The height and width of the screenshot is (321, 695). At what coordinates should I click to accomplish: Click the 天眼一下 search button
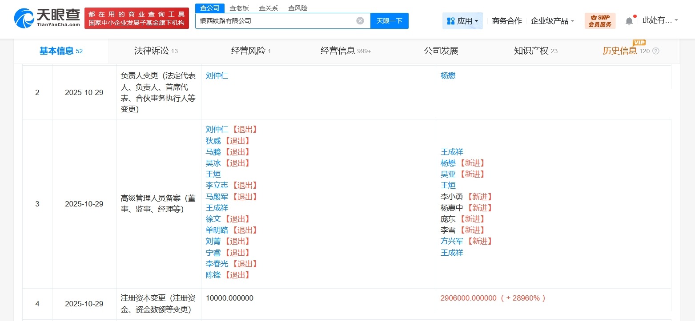tap(390, 20)
